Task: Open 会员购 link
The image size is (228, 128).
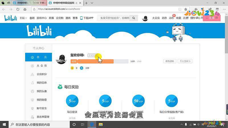Action: (60, 18)
